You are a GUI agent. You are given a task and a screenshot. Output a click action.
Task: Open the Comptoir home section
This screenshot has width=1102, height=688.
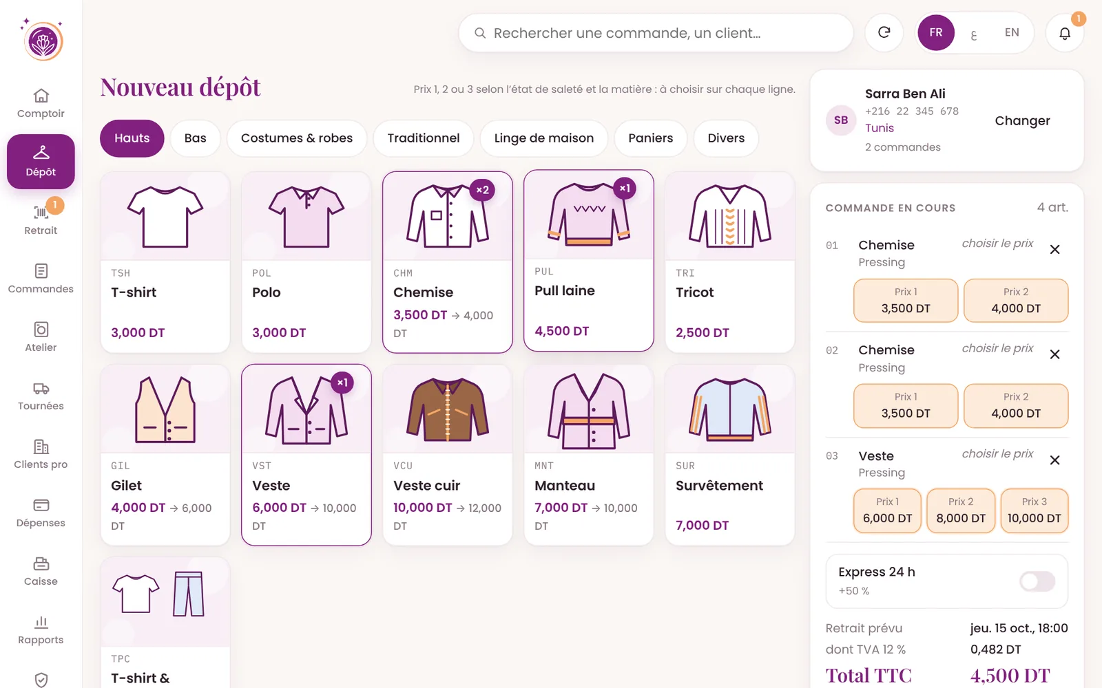pyautogui.click(x=41, y=103)
